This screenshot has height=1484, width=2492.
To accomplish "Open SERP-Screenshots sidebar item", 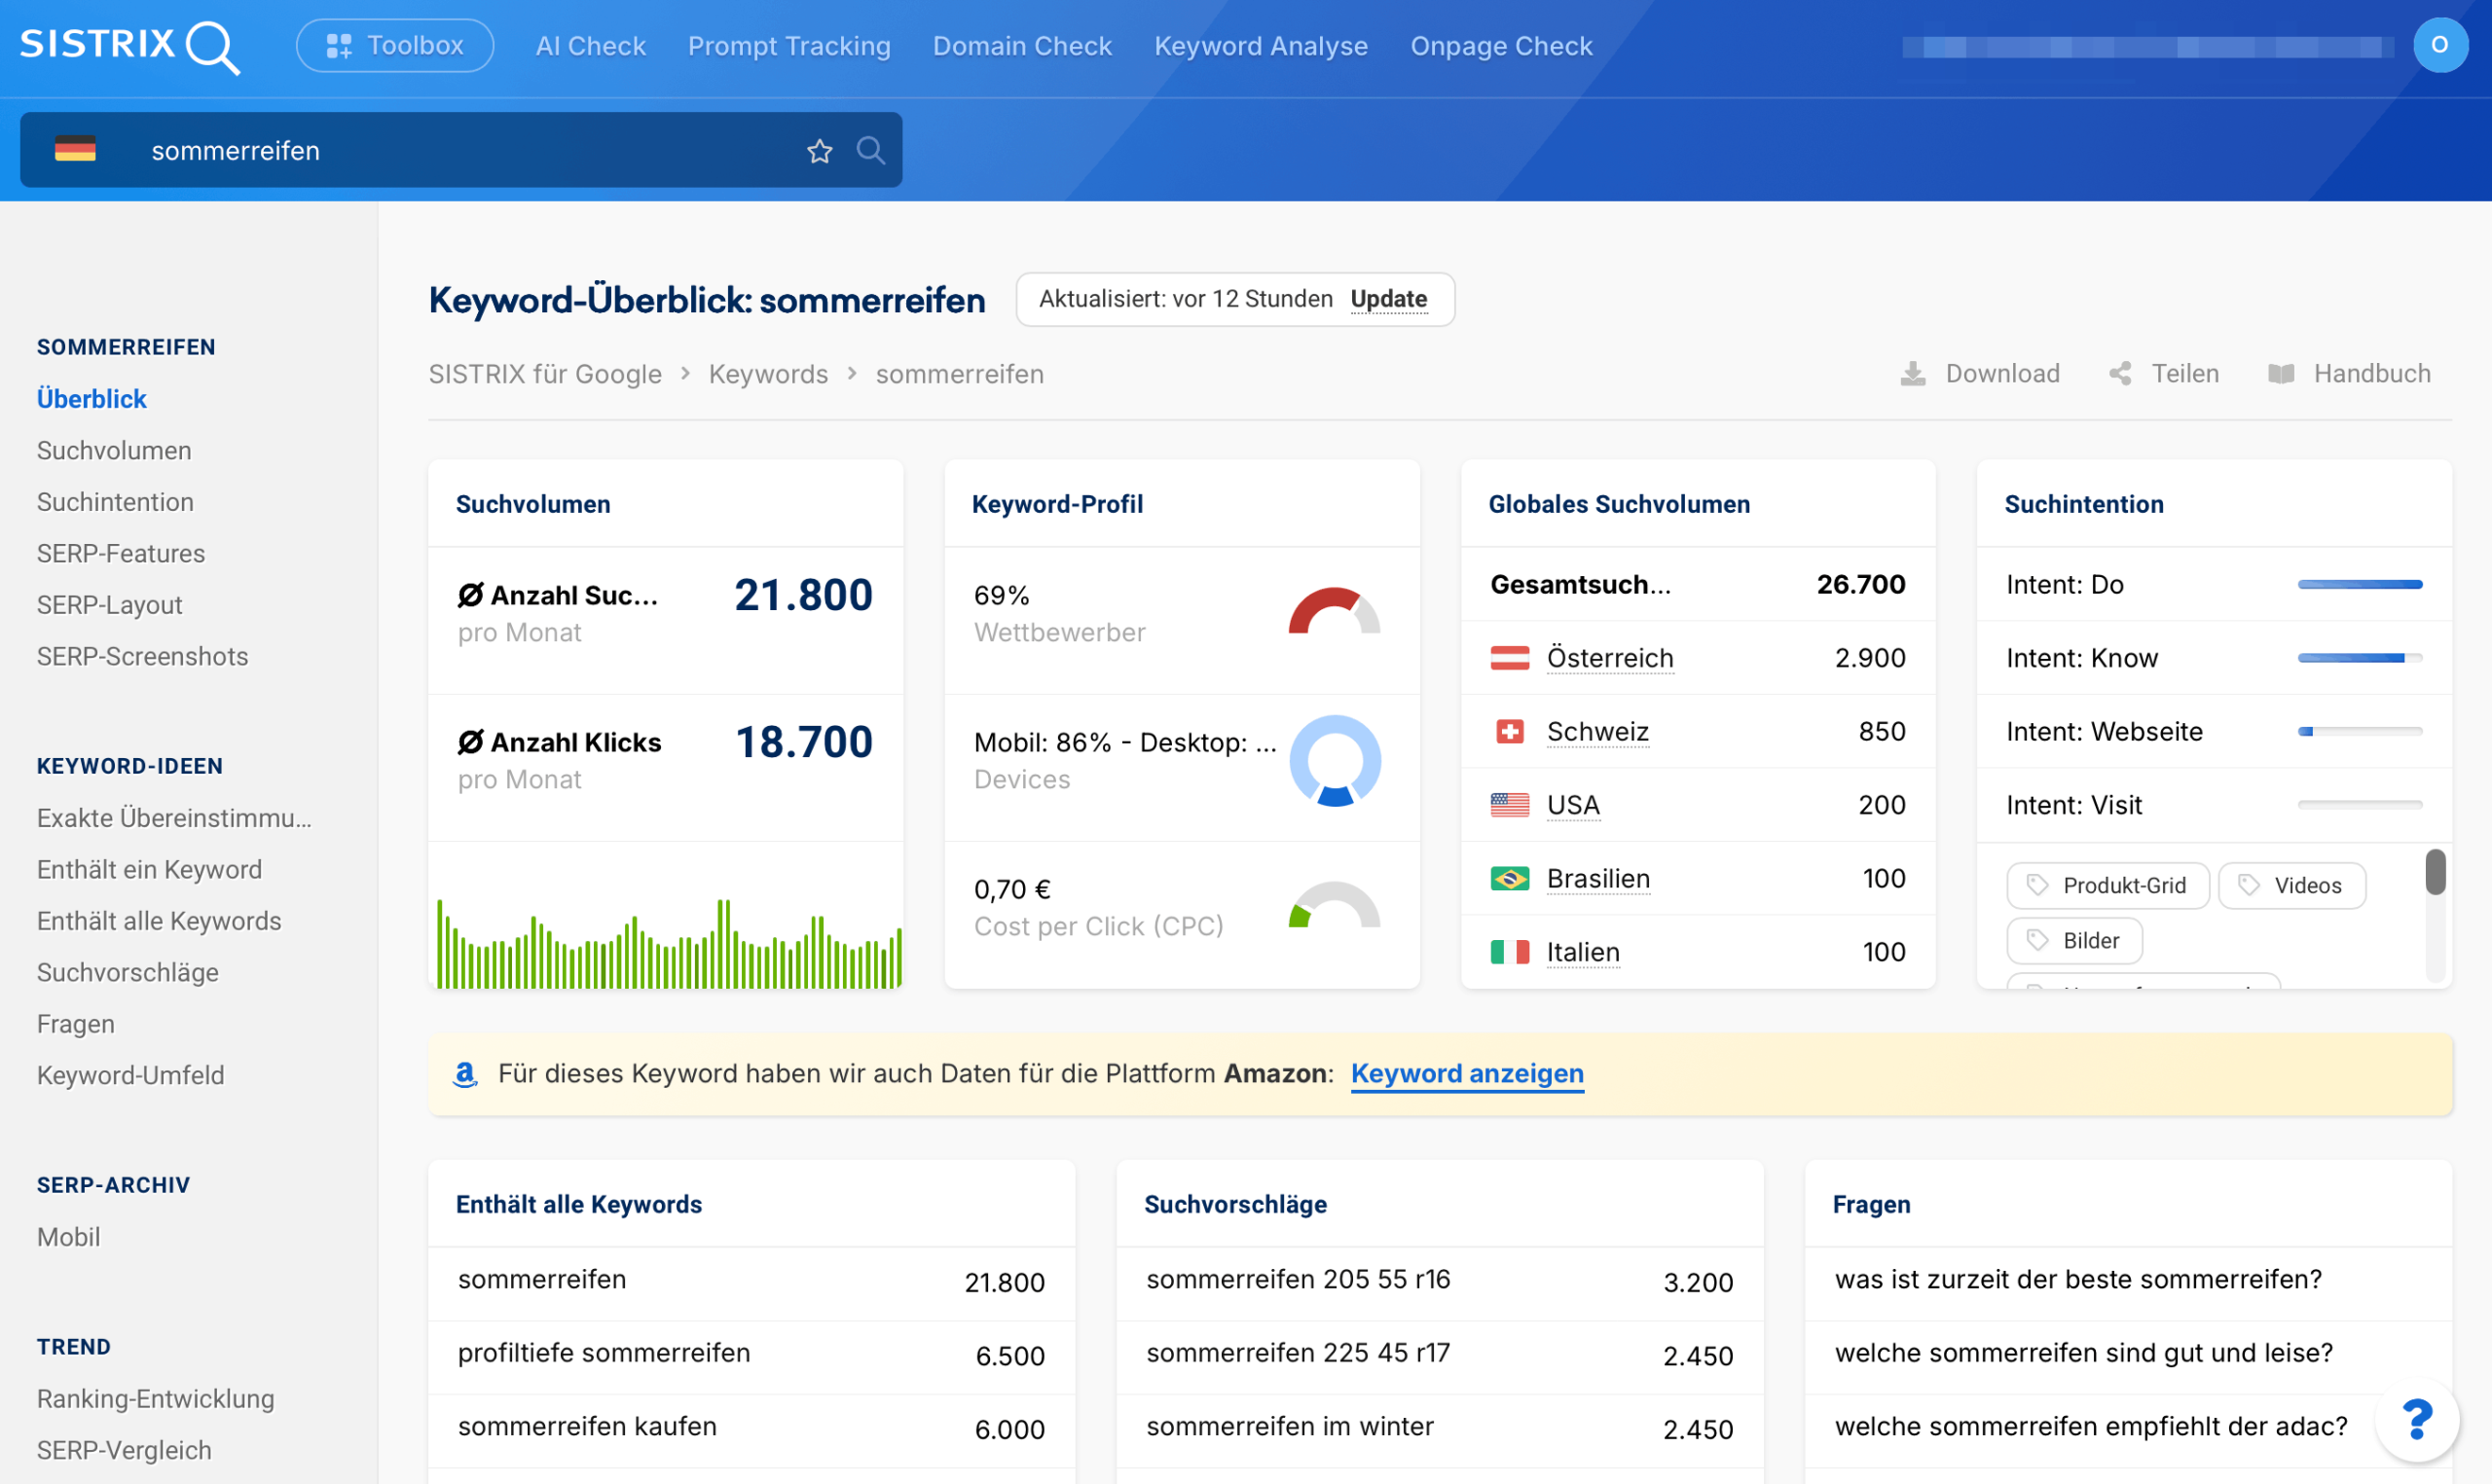I will 143,657.
